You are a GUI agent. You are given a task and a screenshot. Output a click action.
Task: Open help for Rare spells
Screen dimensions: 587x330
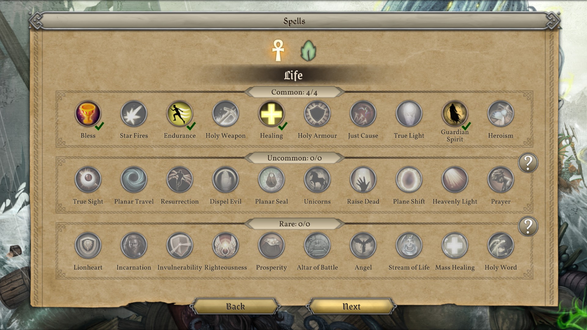pos(528,226)
